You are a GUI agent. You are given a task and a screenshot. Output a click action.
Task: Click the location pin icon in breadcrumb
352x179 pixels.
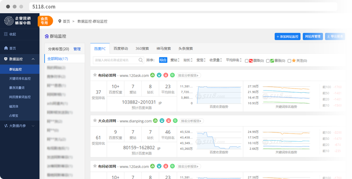(60, 21)
